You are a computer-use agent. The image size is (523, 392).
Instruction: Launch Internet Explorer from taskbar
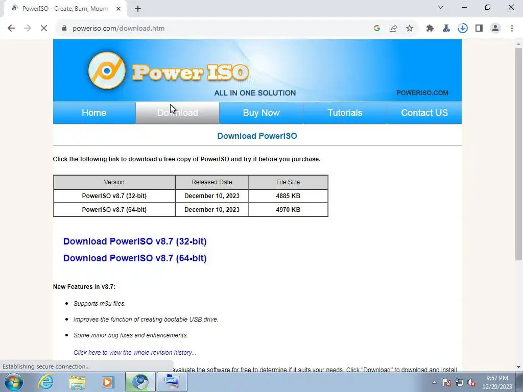click(x=45, y=382)
